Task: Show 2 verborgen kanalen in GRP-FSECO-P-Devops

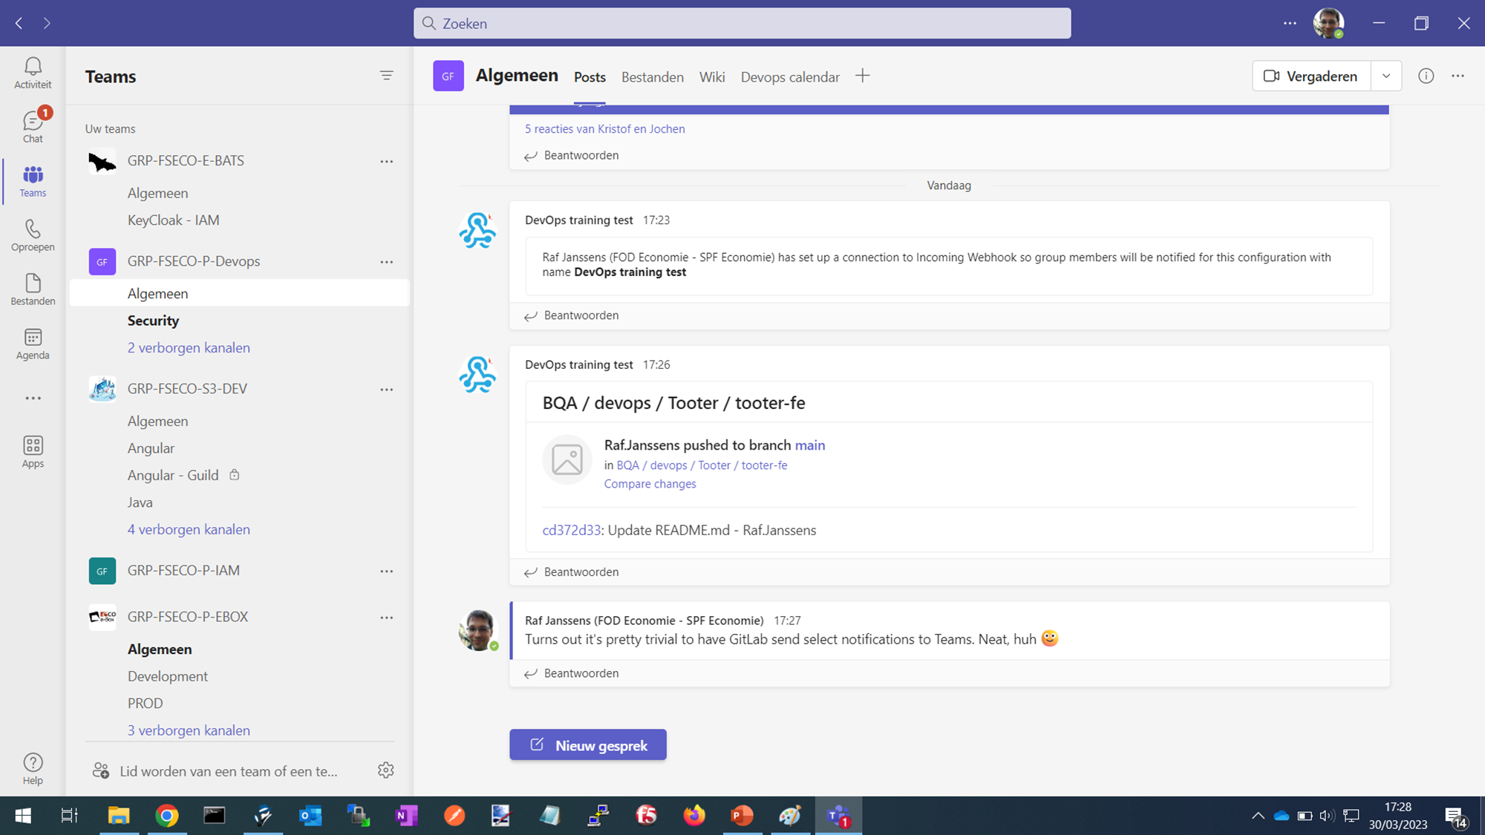Action: click(x=189, y=347)
